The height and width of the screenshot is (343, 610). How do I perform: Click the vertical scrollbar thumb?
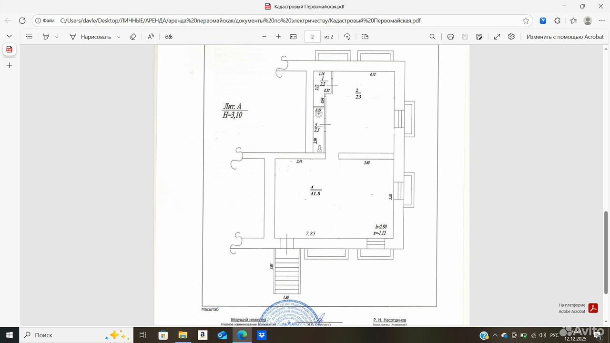click(606, 252)
